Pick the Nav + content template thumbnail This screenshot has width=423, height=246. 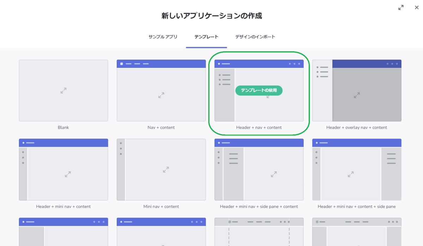(161, 91)
